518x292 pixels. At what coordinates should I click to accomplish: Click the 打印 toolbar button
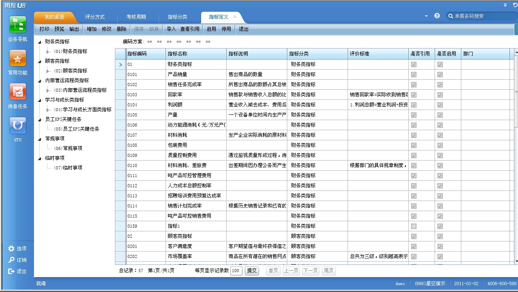[x=45, y=29]
